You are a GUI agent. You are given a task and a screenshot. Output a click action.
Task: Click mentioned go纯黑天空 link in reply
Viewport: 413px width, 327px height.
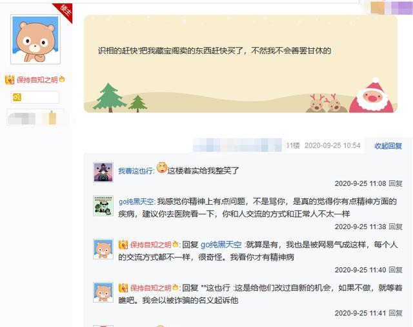[221, 245]
